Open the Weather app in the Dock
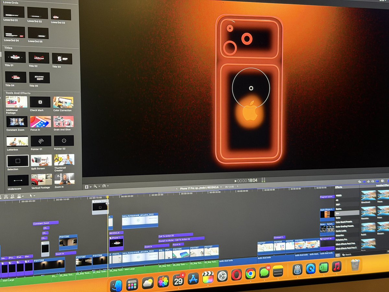This screenshot has height=292, width=389. (x=147, y=283)
